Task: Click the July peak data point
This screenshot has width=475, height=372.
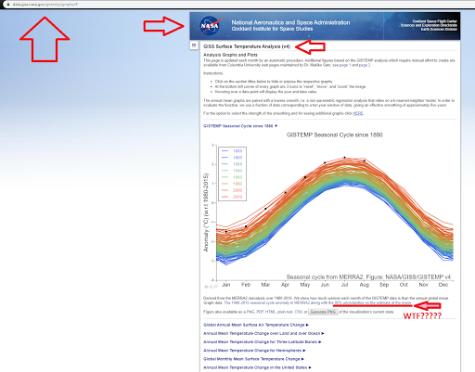Action: [x=344, y=158]
